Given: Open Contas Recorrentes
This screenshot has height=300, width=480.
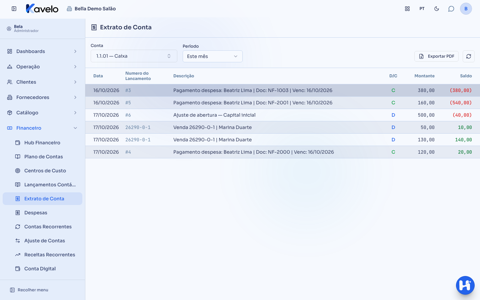Looking at the screenshot, I should point(42,227).
